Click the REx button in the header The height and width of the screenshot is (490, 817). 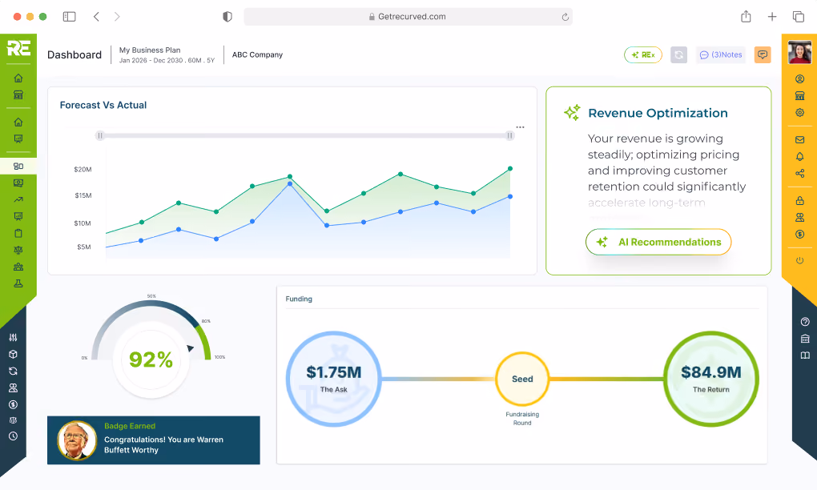click(643, 54)
